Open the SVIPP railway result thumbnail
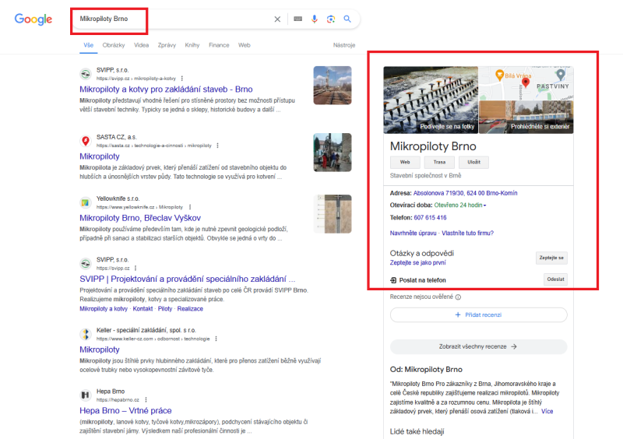The height and width of the screenshot is (439, 623). point(333,86)
